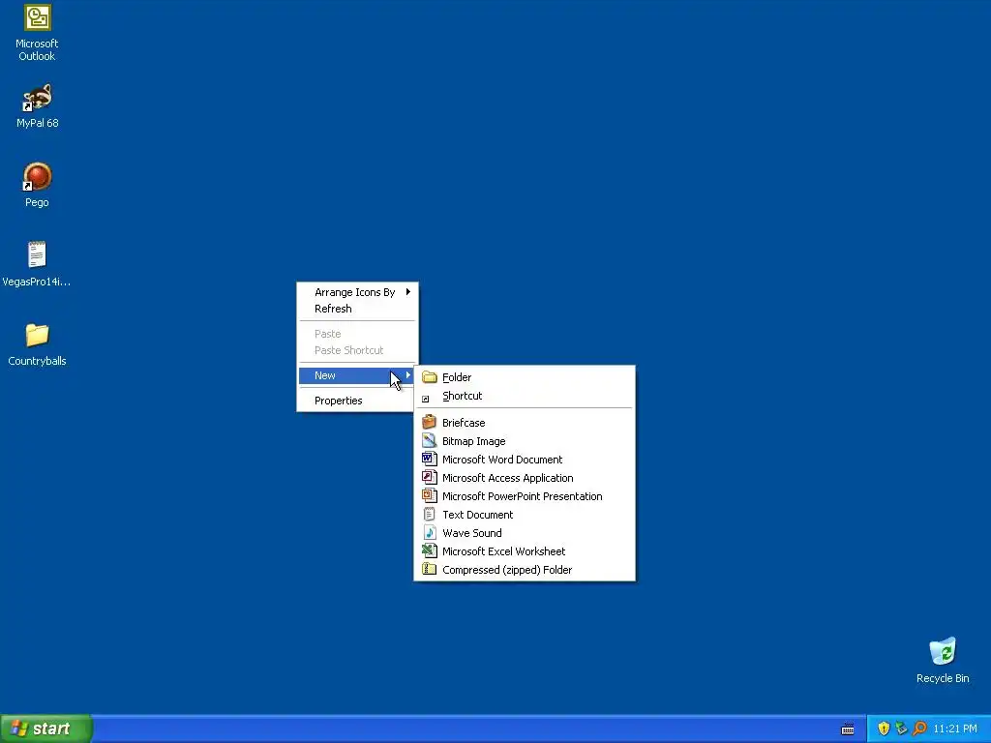Click the clock showing 11:21 PM
This screenshot has height=743, width=991.
click(955, 728)
